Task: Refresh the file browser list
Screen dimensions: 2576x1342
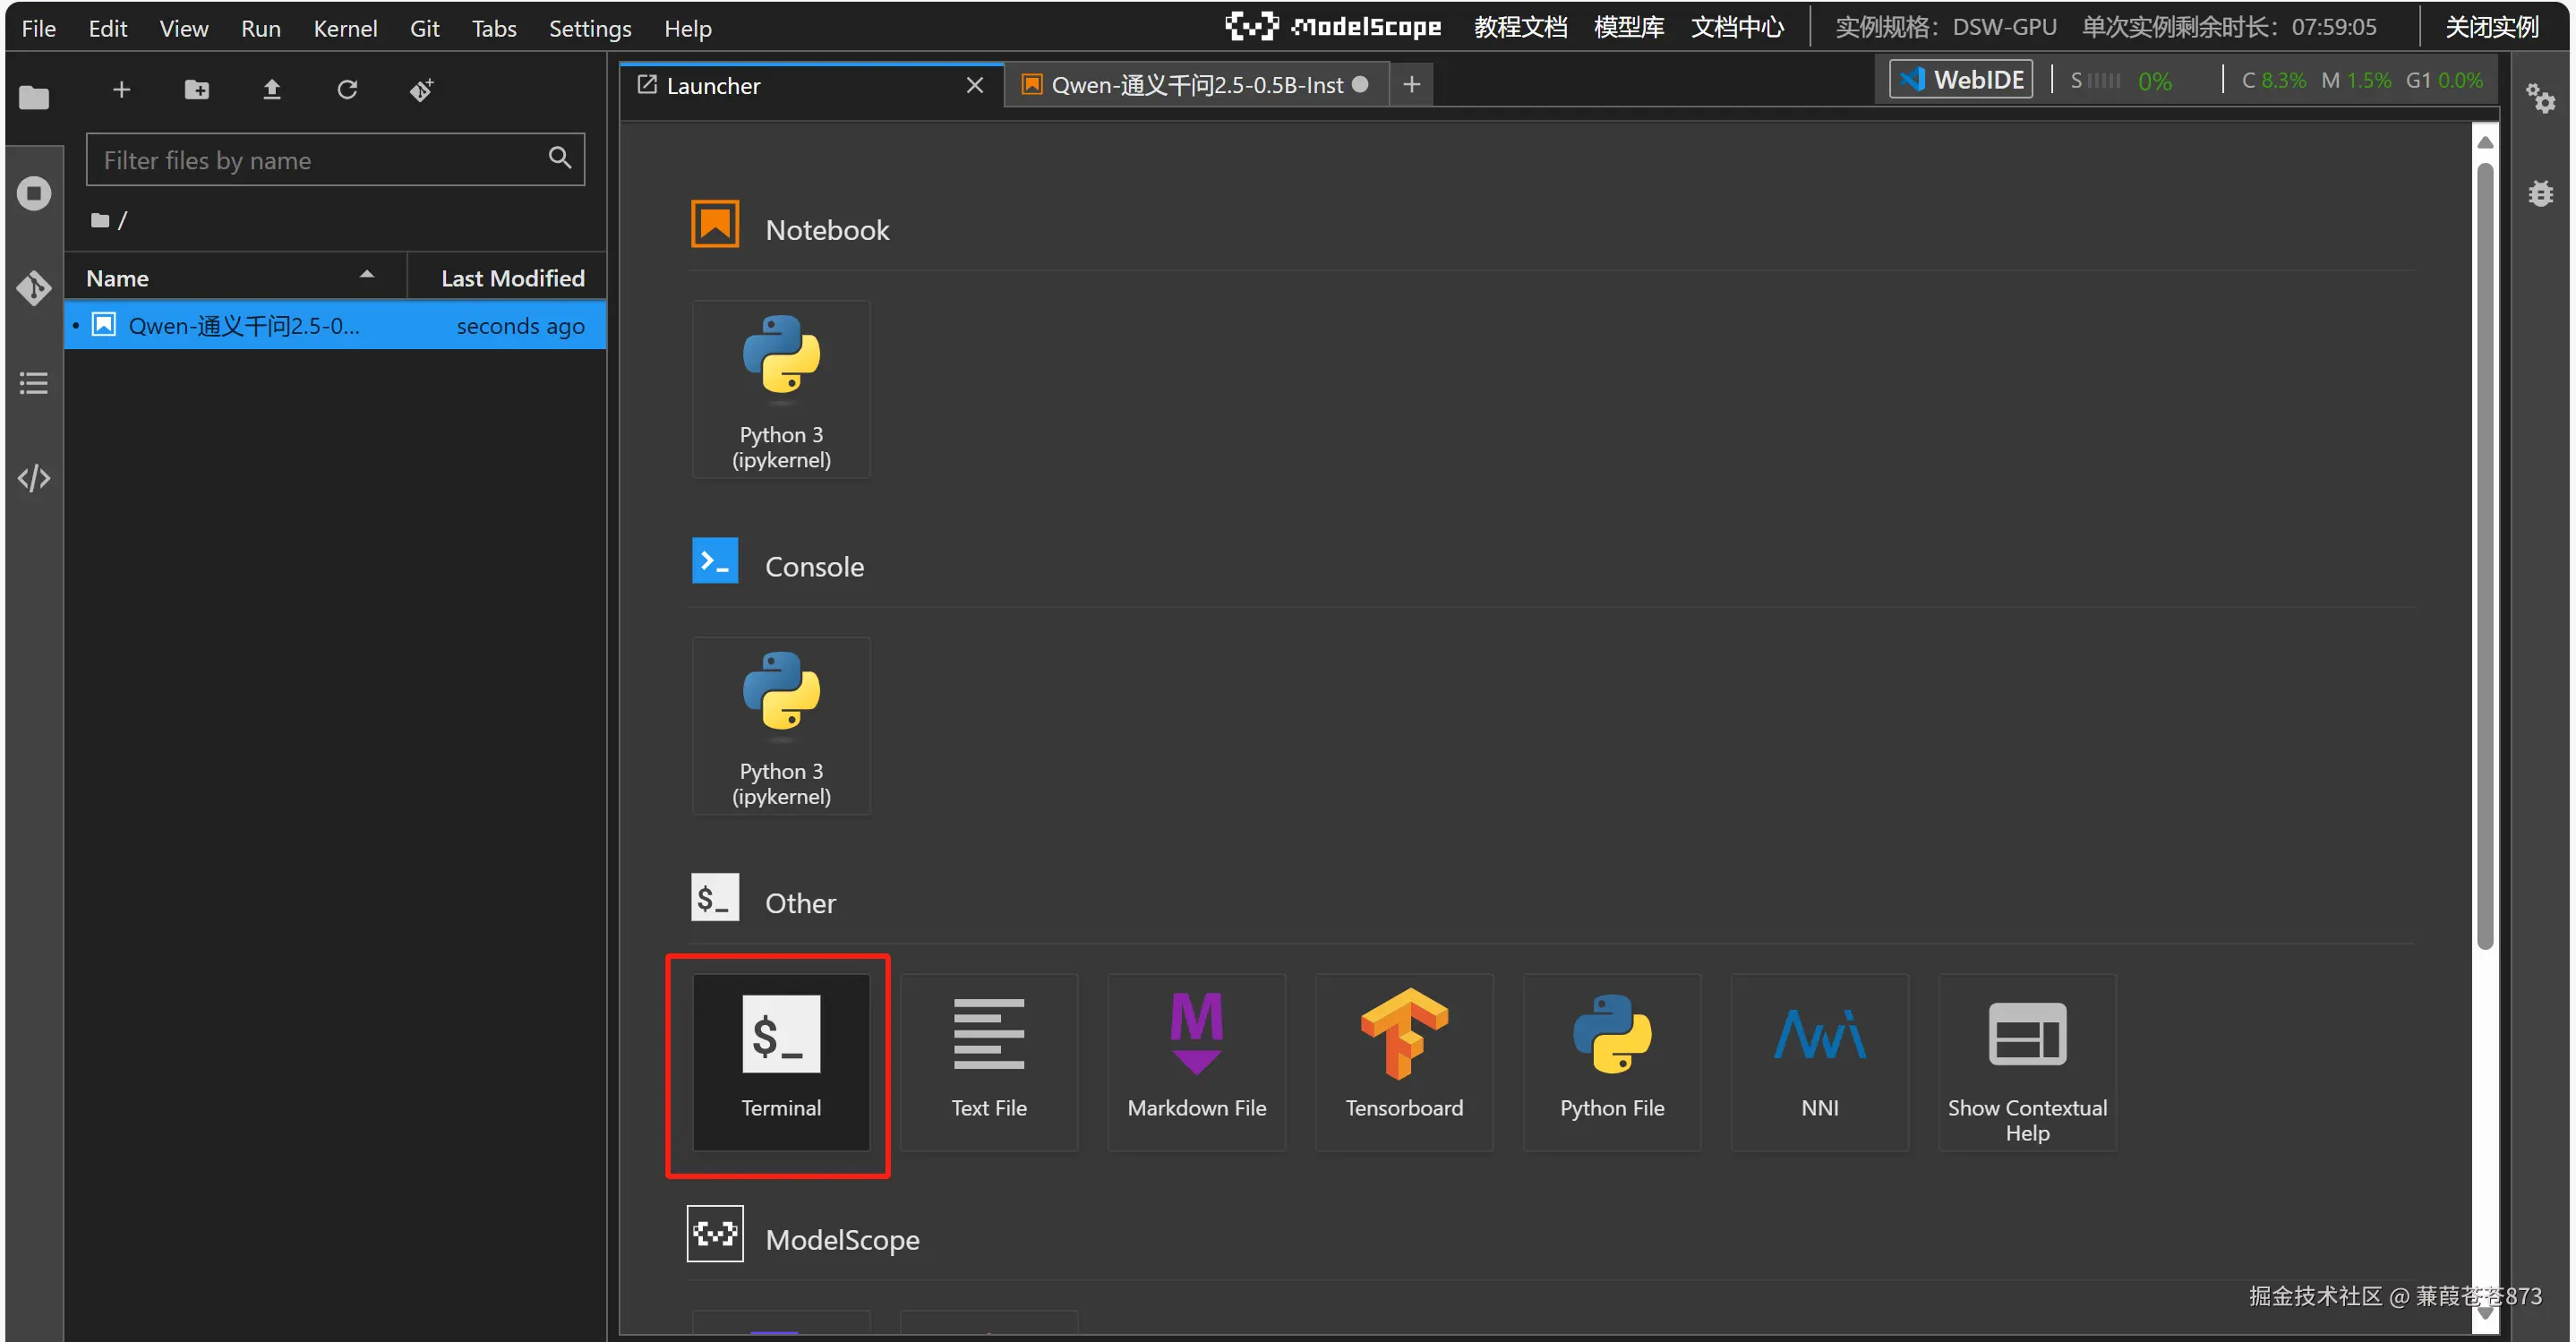Action: point(346,90)
